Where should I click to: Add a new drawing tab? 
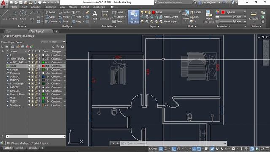[x=56, y=32]
